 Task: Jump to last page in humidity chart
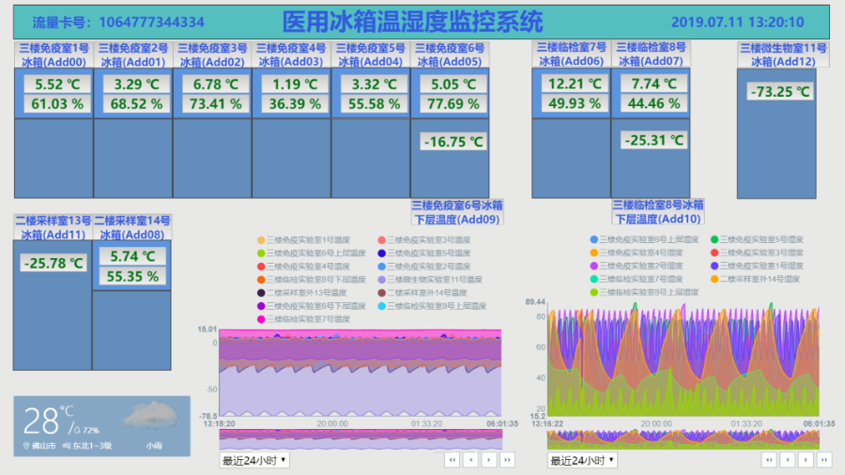824,460
